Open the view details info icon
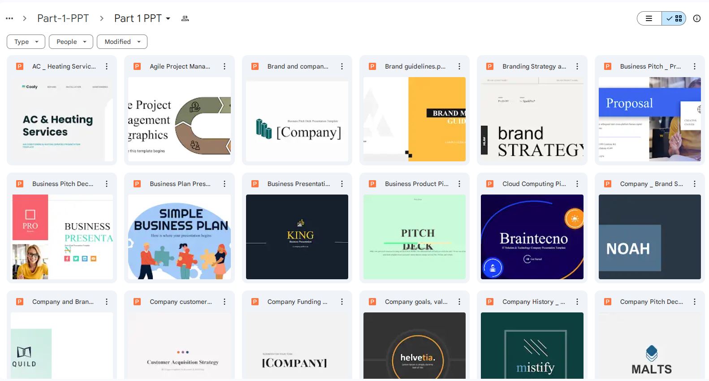 pos(696,18)
